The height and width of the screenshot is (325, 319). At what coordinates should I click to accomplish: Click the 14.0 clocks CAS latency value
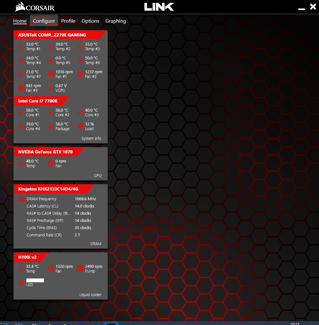click(x=84, y=206)
